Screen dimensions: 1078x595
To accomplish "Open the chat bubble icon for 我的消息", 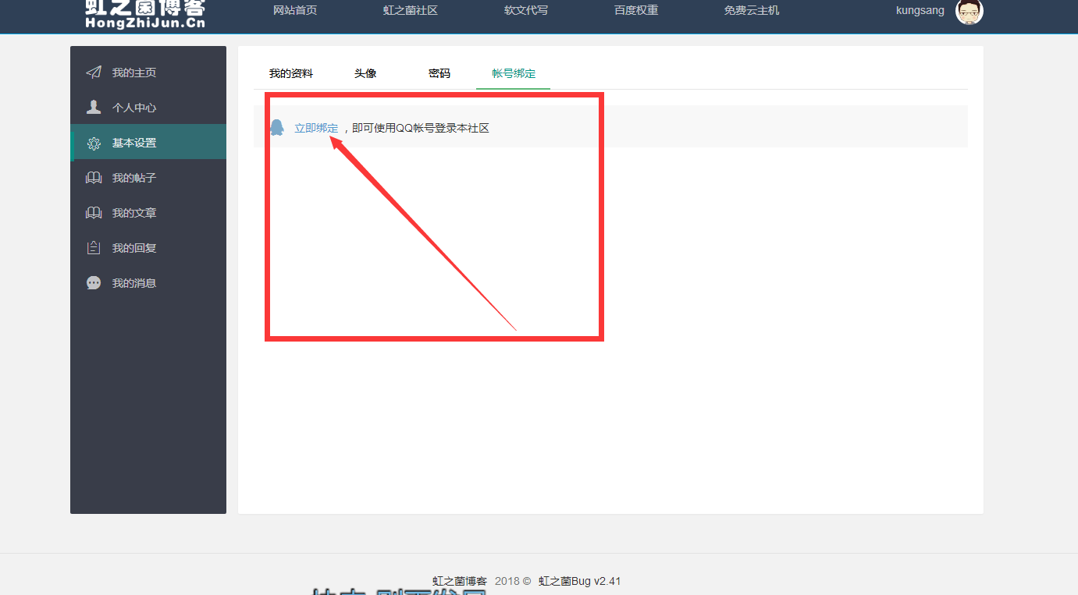I will [94, 283].
